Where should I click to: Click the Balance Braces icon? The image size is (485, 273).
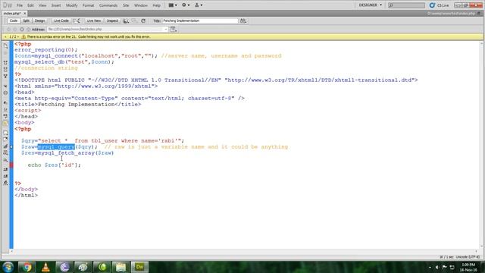pyautogui.click(x=5, y=93)
